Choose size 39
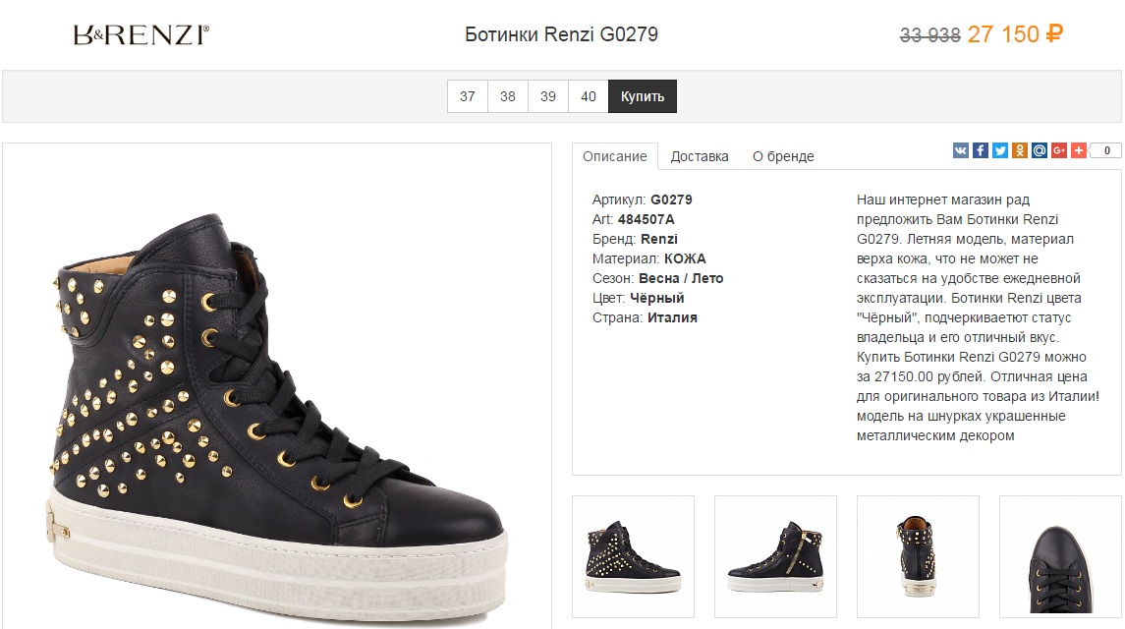 (548, 96)
